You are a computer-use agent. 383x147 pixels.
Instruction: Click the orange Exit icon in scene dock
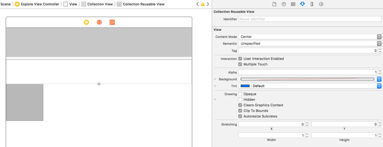click(x=112, y=22)
